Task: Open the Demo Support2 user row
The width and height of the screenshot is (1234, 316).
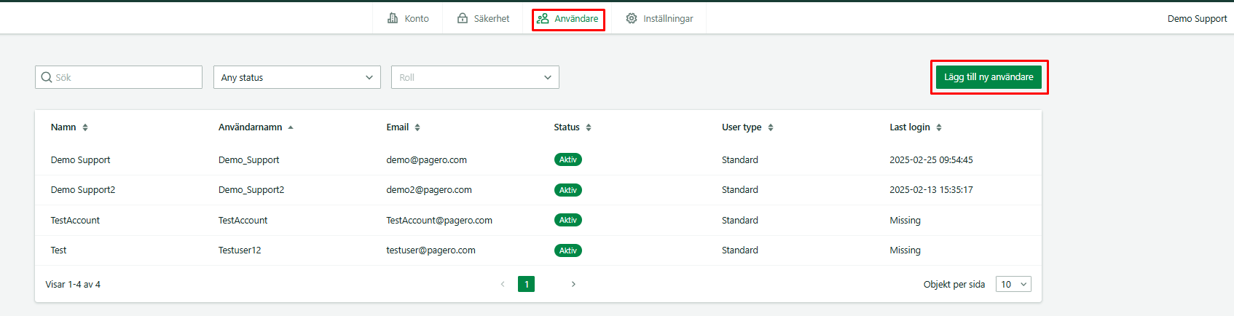Action: click(x=538, y=190)
